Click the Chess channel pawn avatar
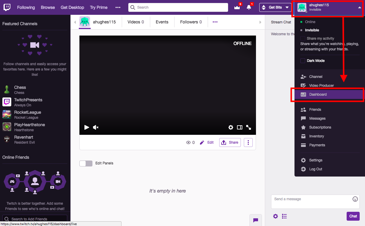Screen dimensions: 365x226 [x=7, y=89]
